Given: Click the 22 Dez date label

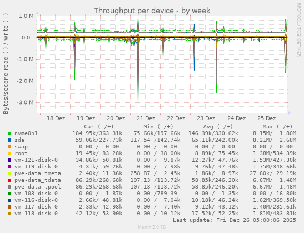Looking at the screenshot, I should [x=176, y=118].
